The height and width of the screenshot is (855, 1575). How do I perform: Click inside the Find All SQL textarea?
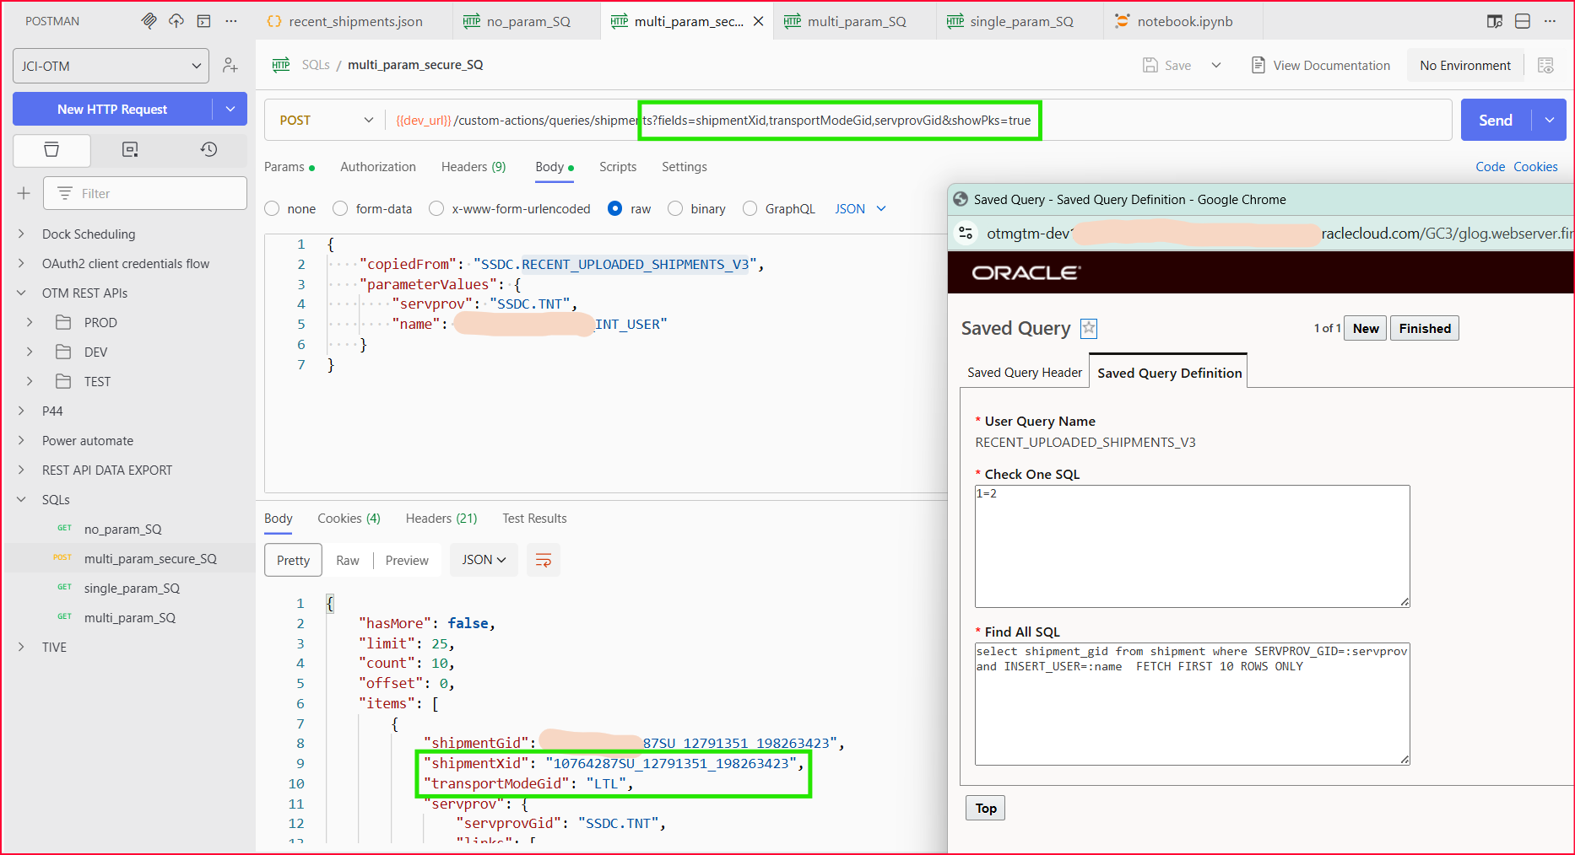pos(1192,704)
